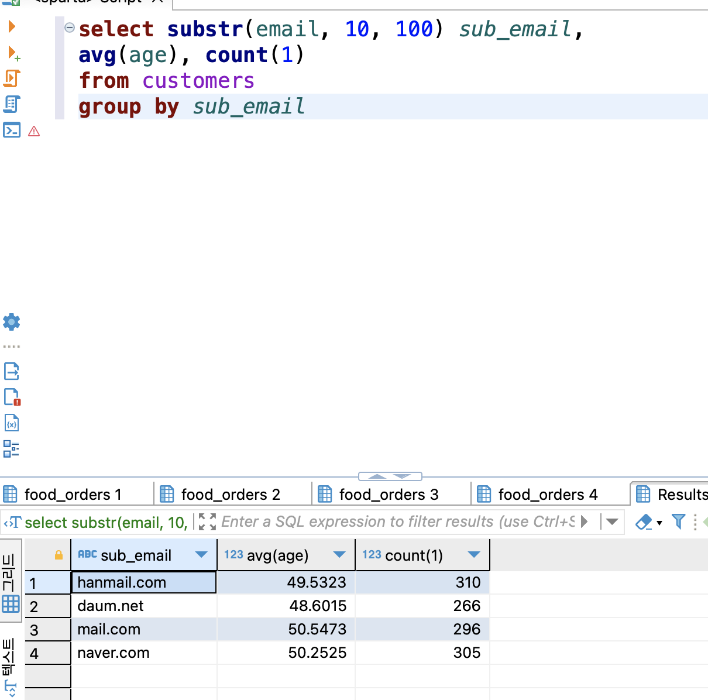Select the daum.net cell
The image size is (708, 700).
point(143,606)
